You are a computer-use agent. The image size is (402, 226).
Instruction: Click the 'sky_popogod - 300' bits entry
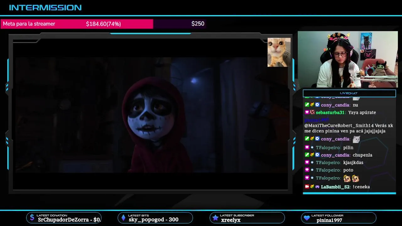pyautogui.click(x=154, y=220)
